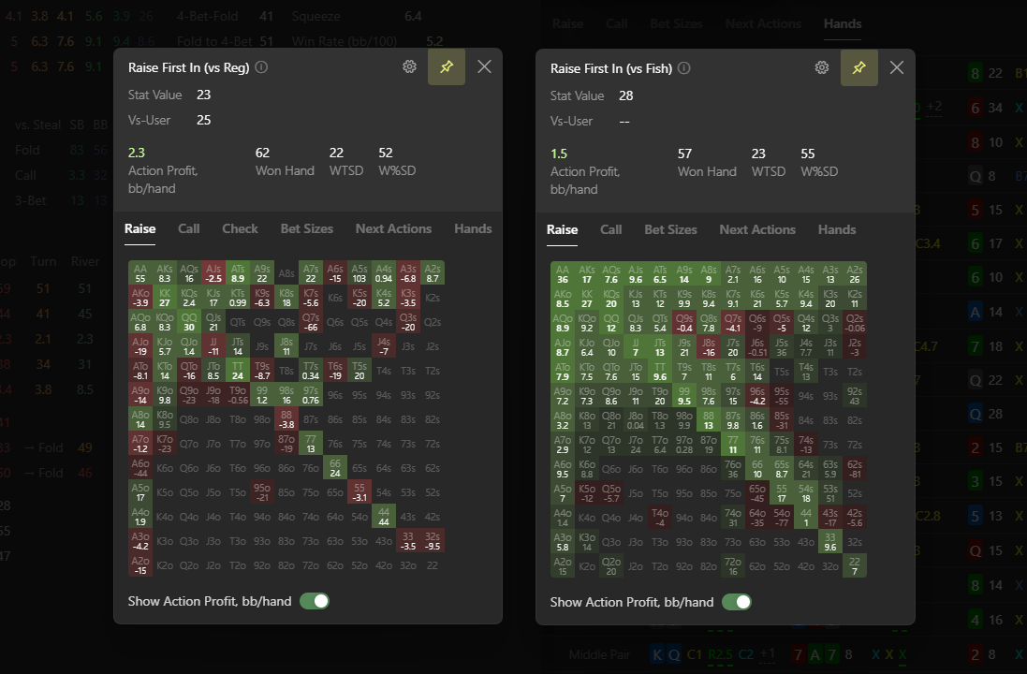Screen dimensions: 1027x674
Task: Open settings gear in vs Reg popup
Action: point(409,66)
